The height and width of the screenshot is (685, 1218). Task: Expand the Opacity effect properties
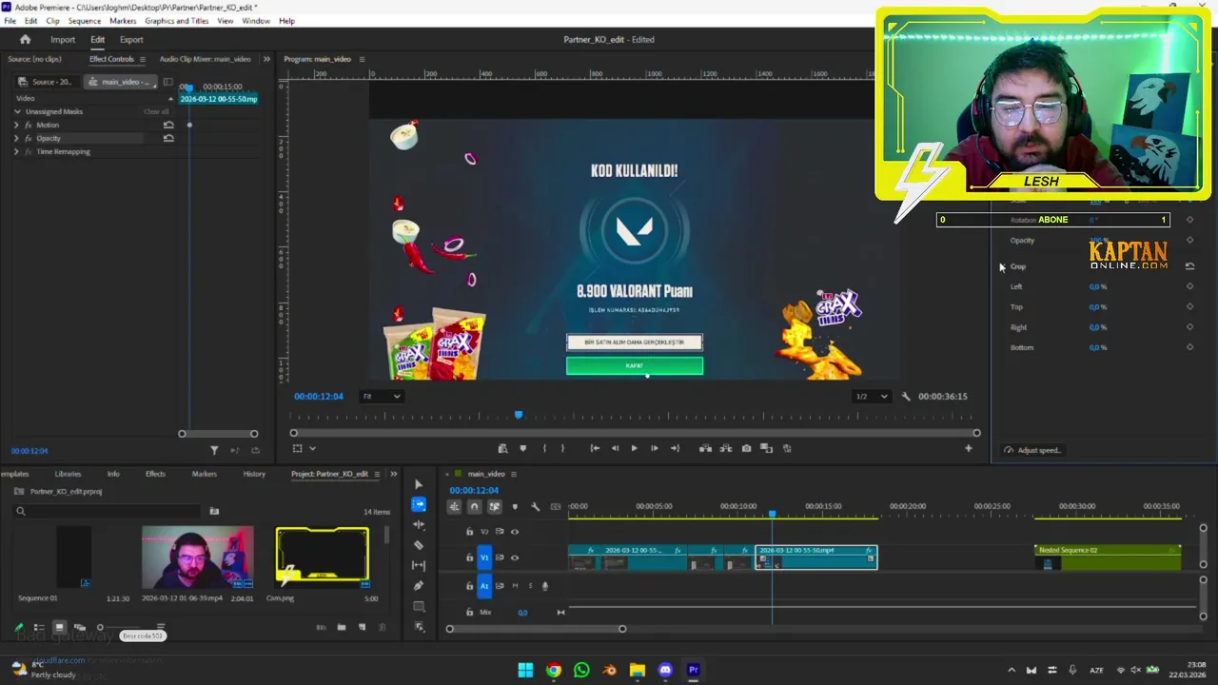coord(16,138)
